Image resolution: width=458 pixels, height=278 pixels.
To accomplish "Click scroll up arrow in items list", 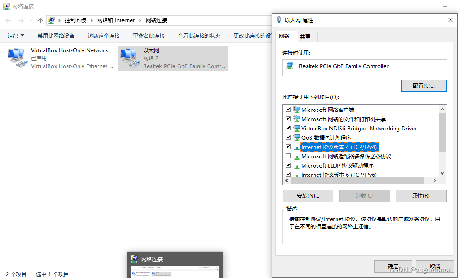I will 442,109.
